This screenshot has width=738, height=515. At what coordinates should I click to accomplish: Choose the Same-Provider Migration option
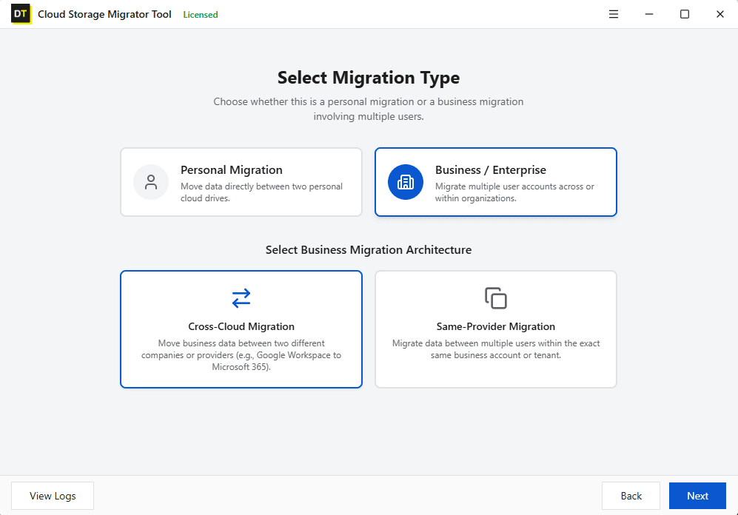496,329
